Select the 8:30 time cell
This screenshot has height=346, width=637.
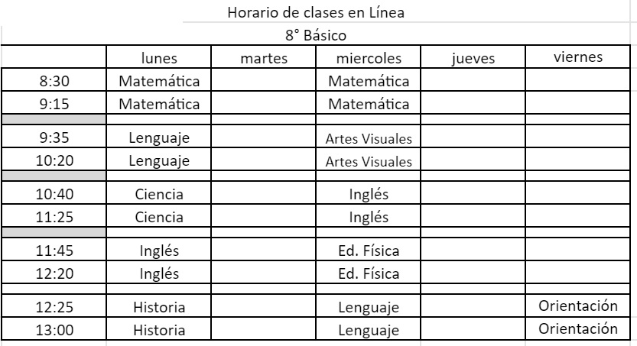pos(54,80)
